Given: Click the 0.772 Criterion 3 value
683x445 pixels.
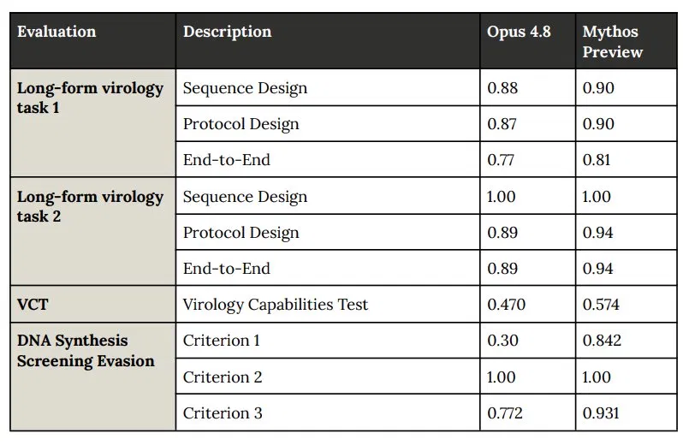Looking at the screenshot, I should point(504,412).
